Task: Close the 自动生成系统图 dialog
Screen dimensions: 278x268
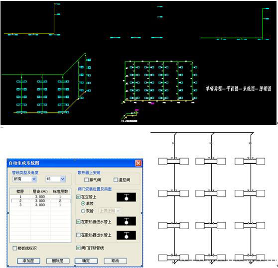Action: pyautogui.click(x=139, y=163)
